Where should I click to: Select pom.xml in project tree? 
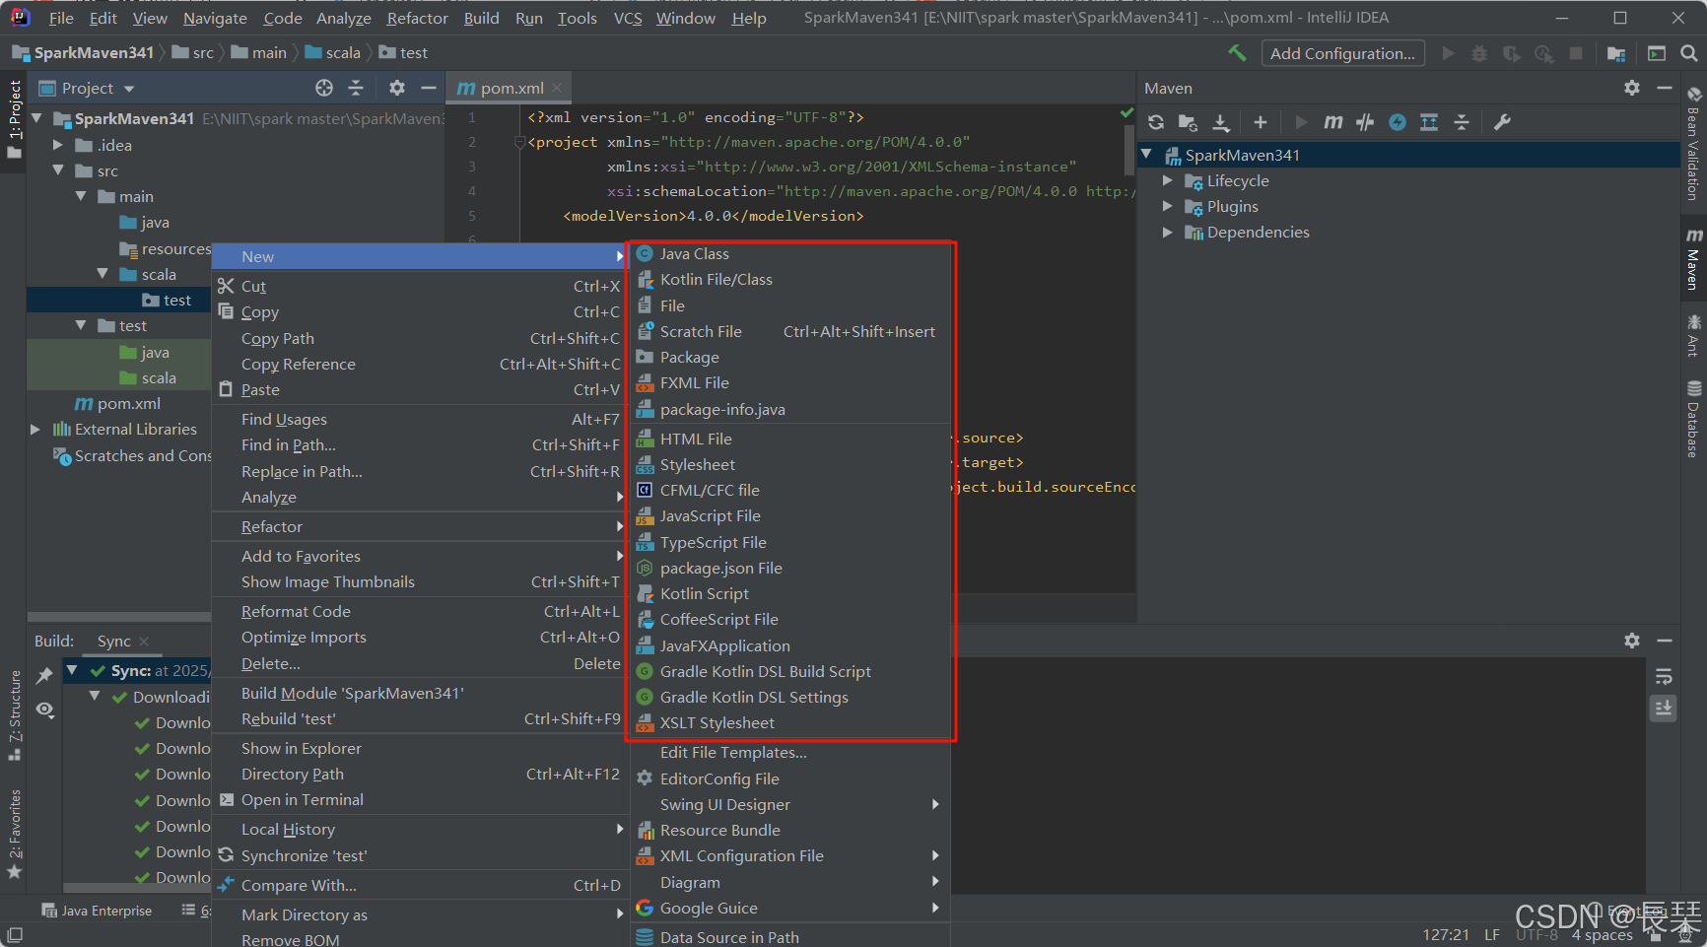117,403
